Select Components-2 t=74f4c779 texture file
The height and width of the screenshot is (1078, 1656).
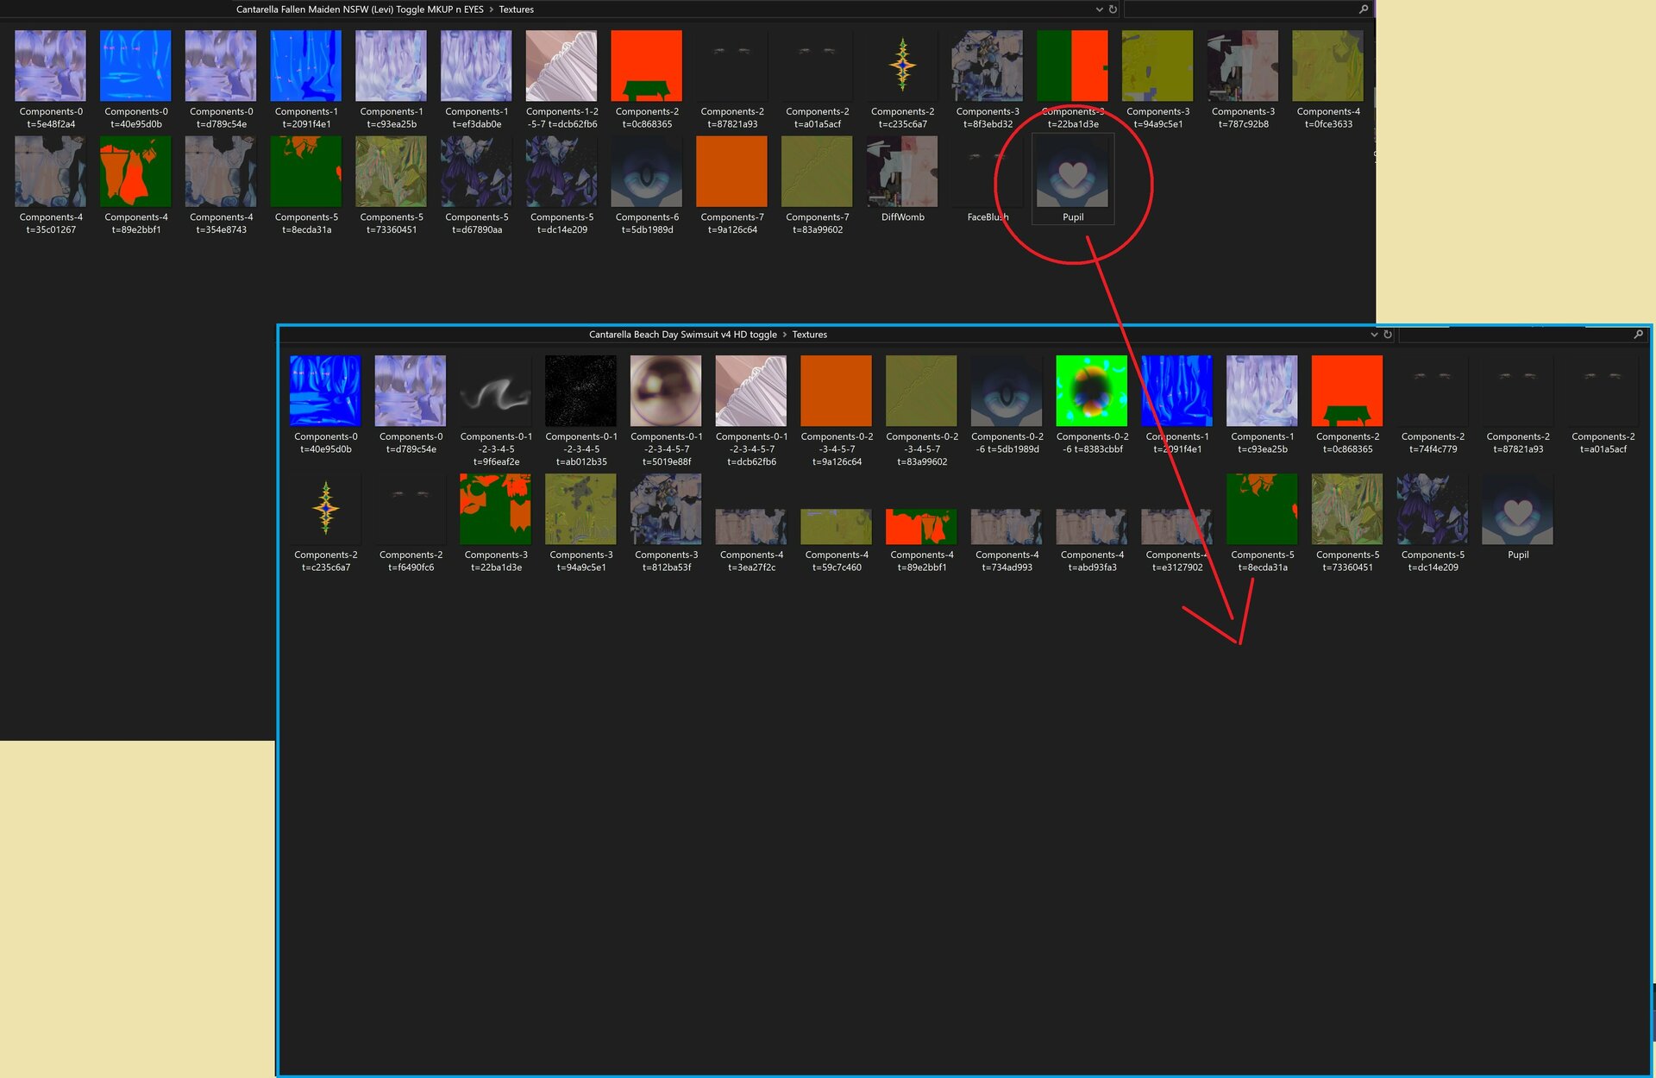[1433, 404]
